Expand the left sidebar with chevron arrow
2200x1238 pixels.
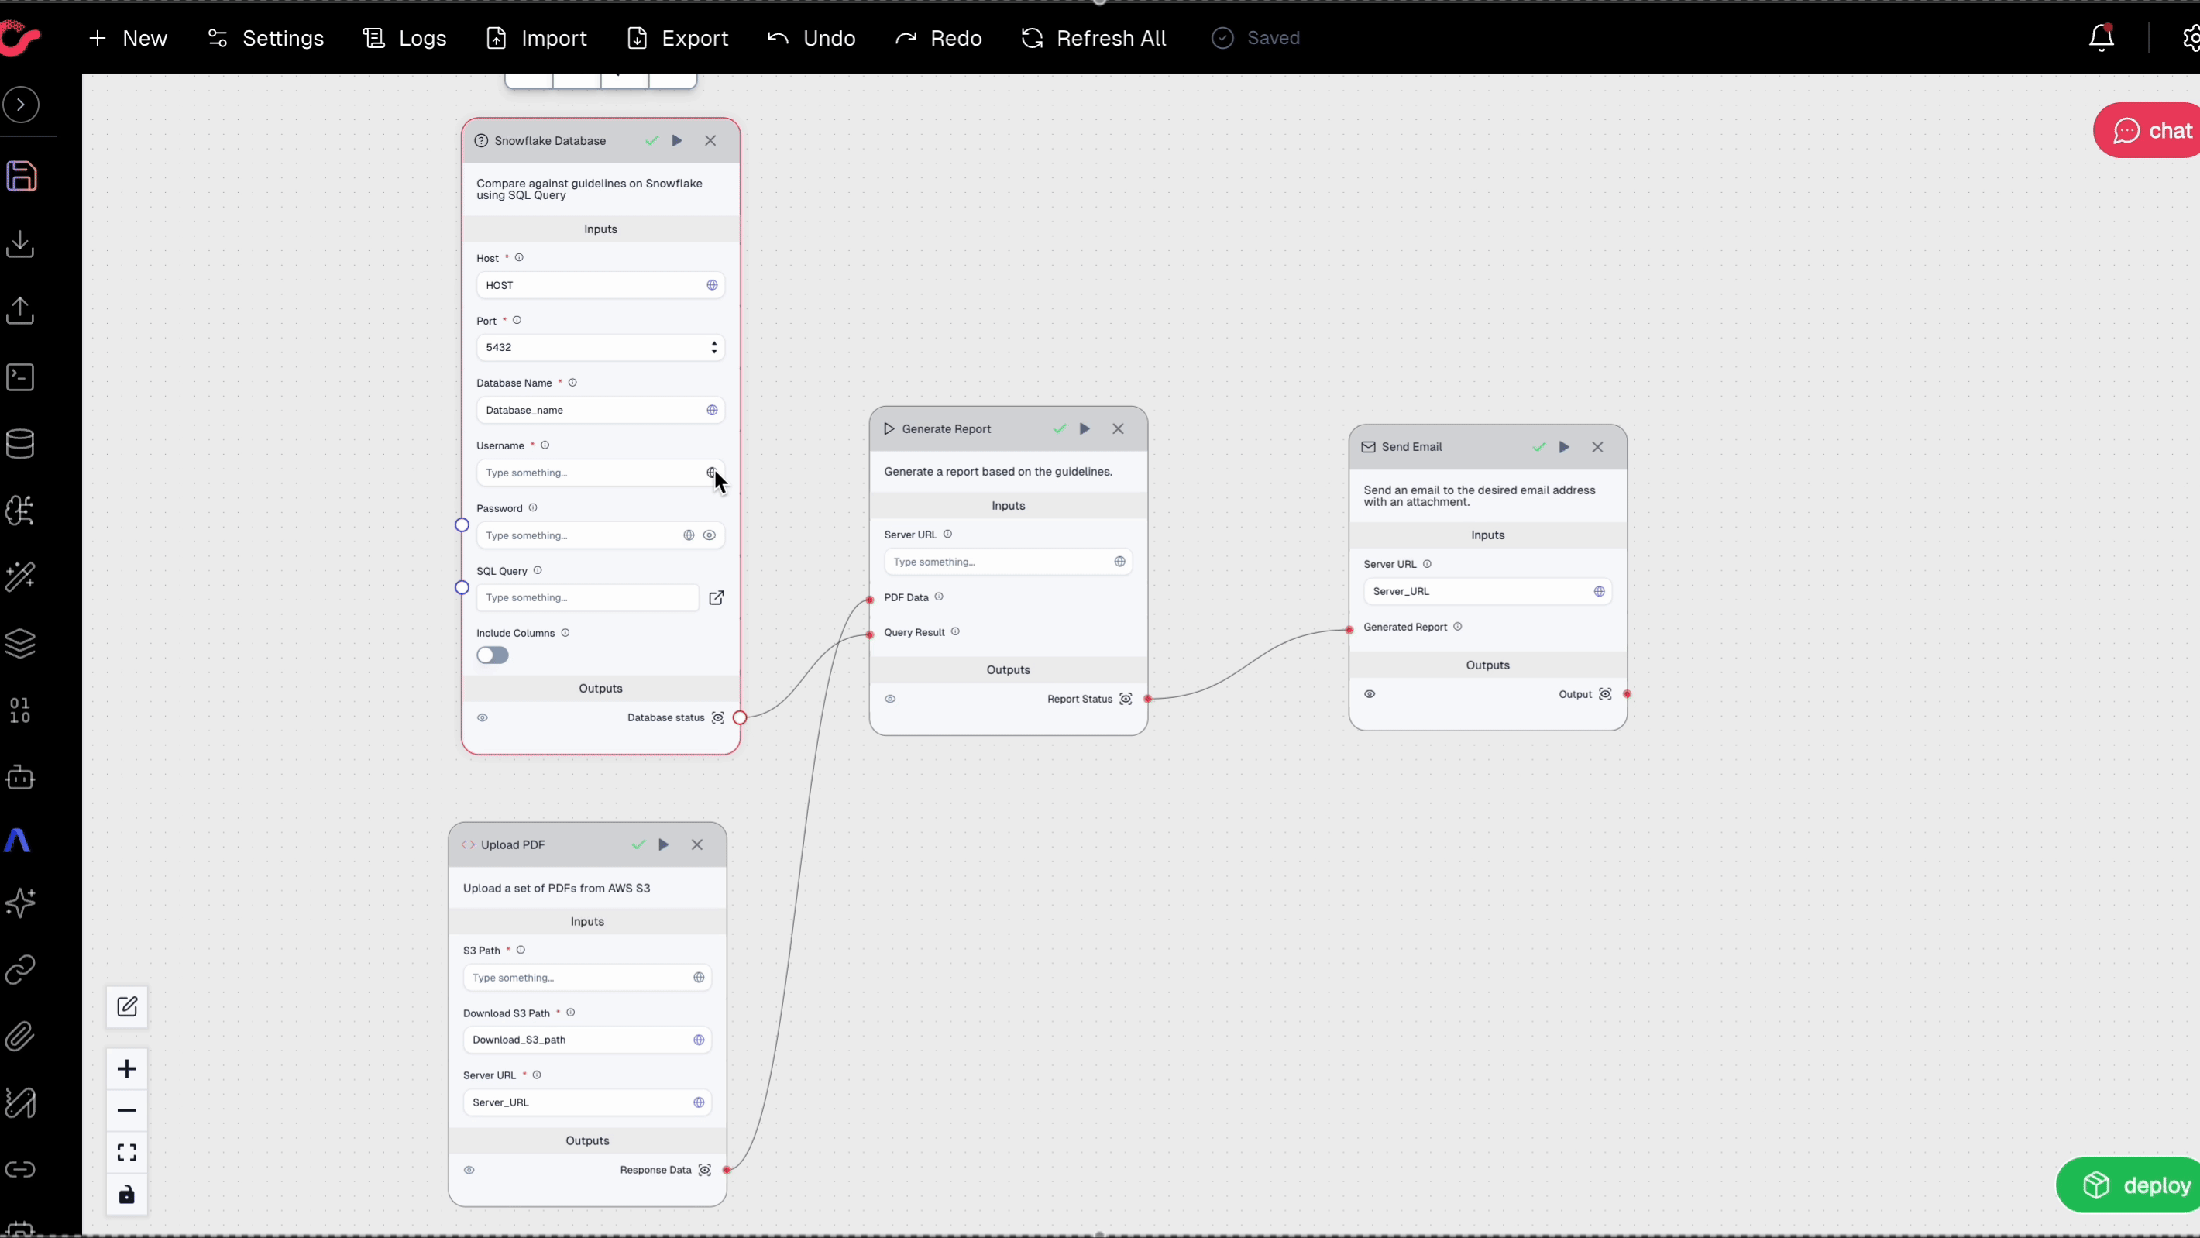click(x=22, y=105)
